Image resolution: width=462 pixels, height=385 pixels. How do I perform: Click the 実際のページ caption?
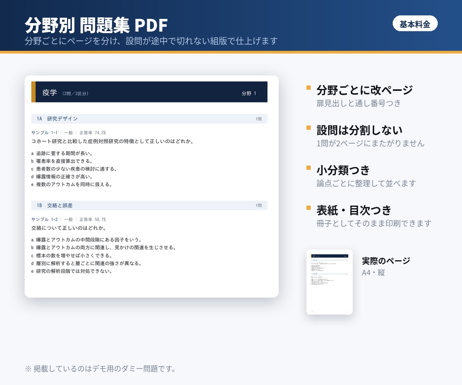point(386,261)
